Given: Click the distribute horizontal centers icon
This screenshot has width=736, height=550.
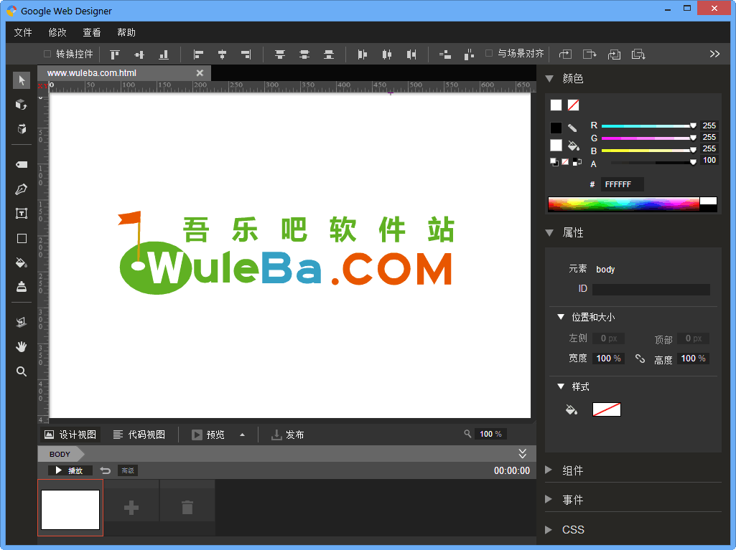Looking at the screenshot, I should pyautogui.click(x=387, y=54).
